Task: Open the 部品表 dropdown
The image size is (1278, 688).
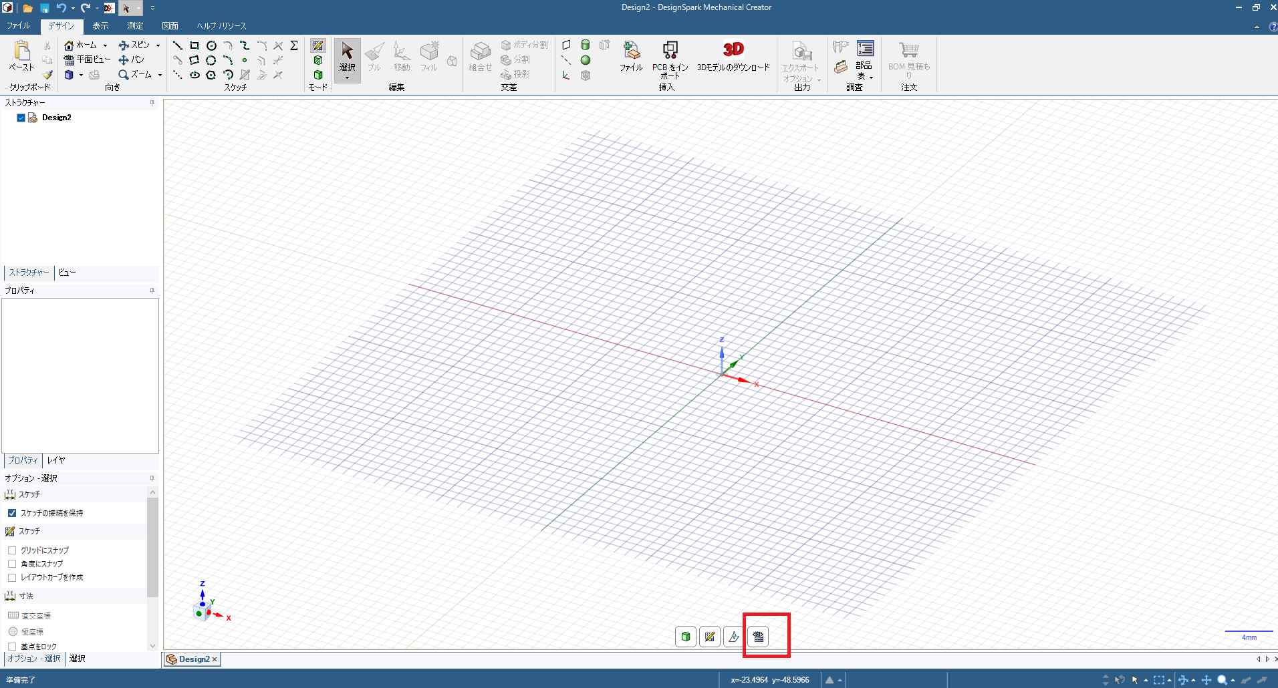Action: click(x=871, y=77)
